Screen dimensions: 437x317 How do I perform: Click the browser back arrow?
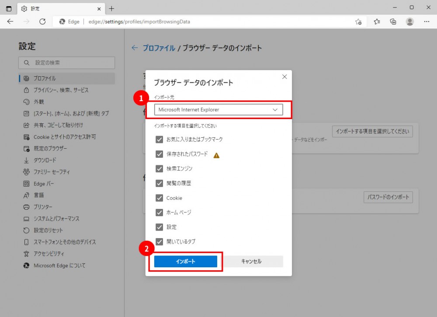(x=10, y=22)
